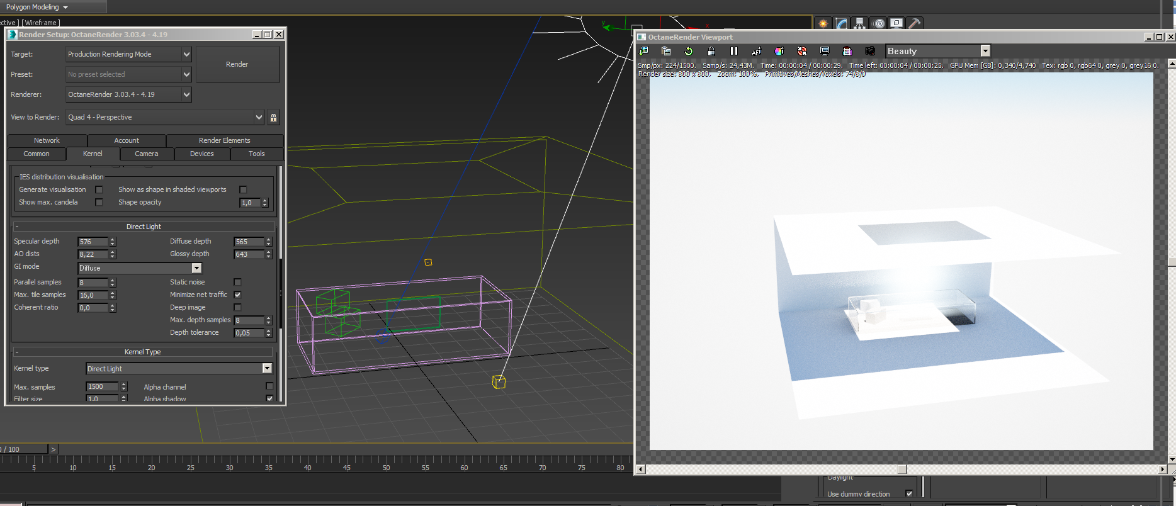Image resolution: width=1176 pixels, height=506 pixels.
Task: Open the Create command panel tab
Action: point(823,23)
